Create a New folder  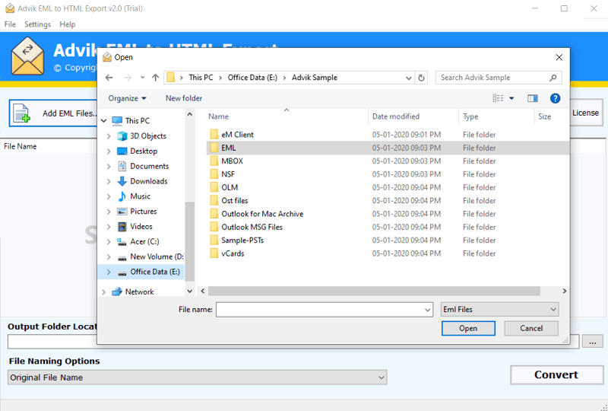184,99
